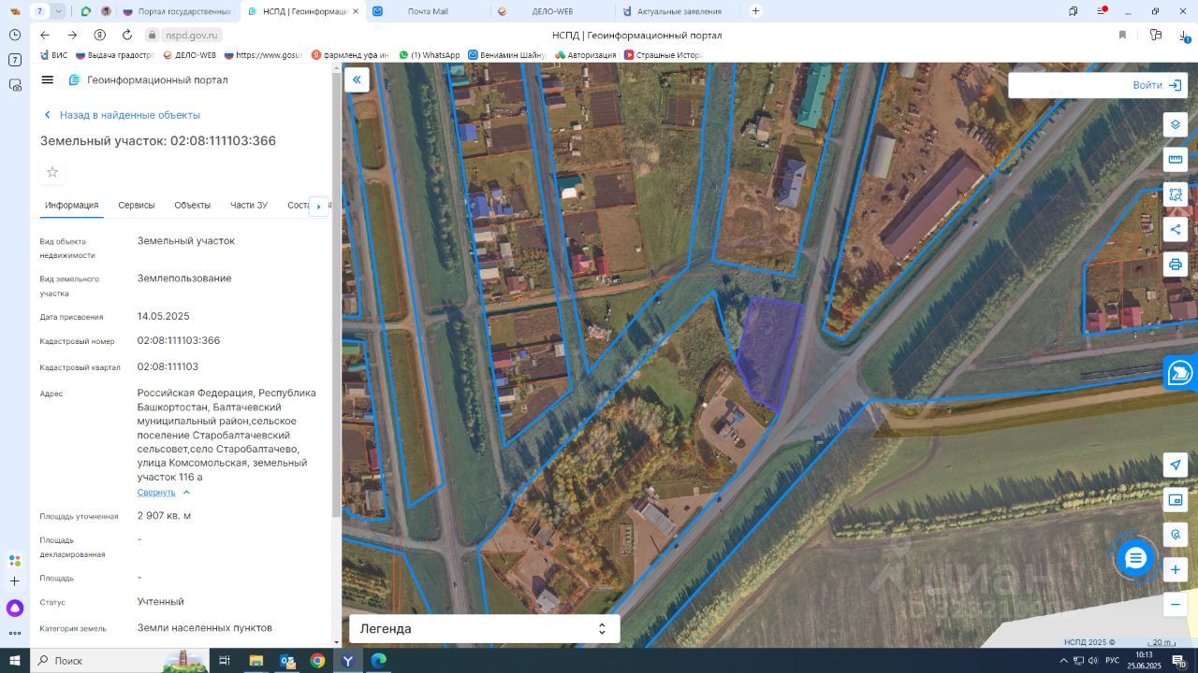The image size is (1198, 673).
Task: Open the overview mini-map tool
Action: tap(1176, 500)
